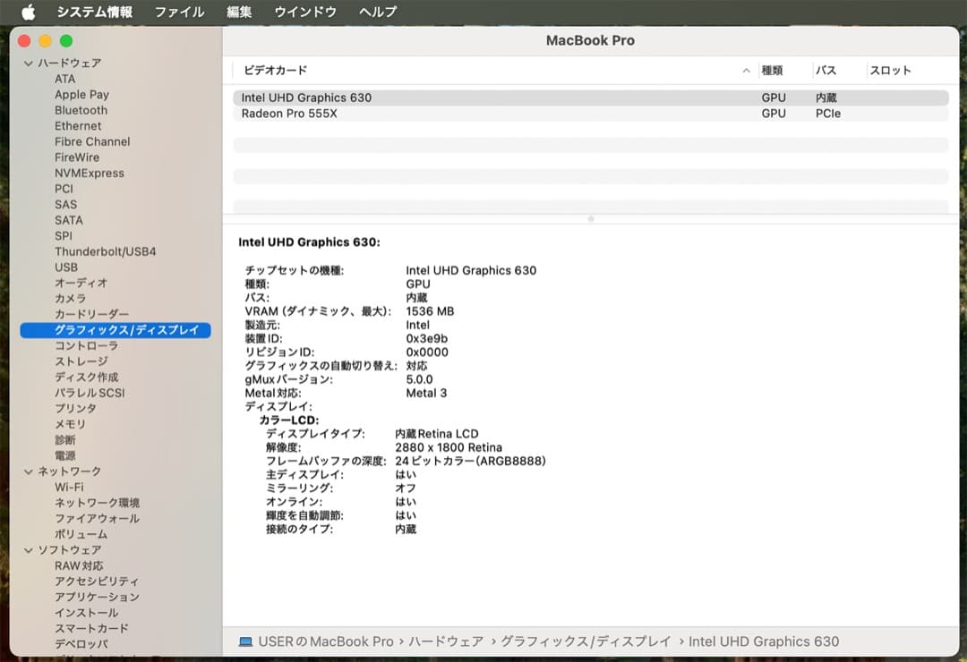Click the MacBook Pro computer icon in path bar
This screenshot has height=662, width=967.
tap(245, 641)
